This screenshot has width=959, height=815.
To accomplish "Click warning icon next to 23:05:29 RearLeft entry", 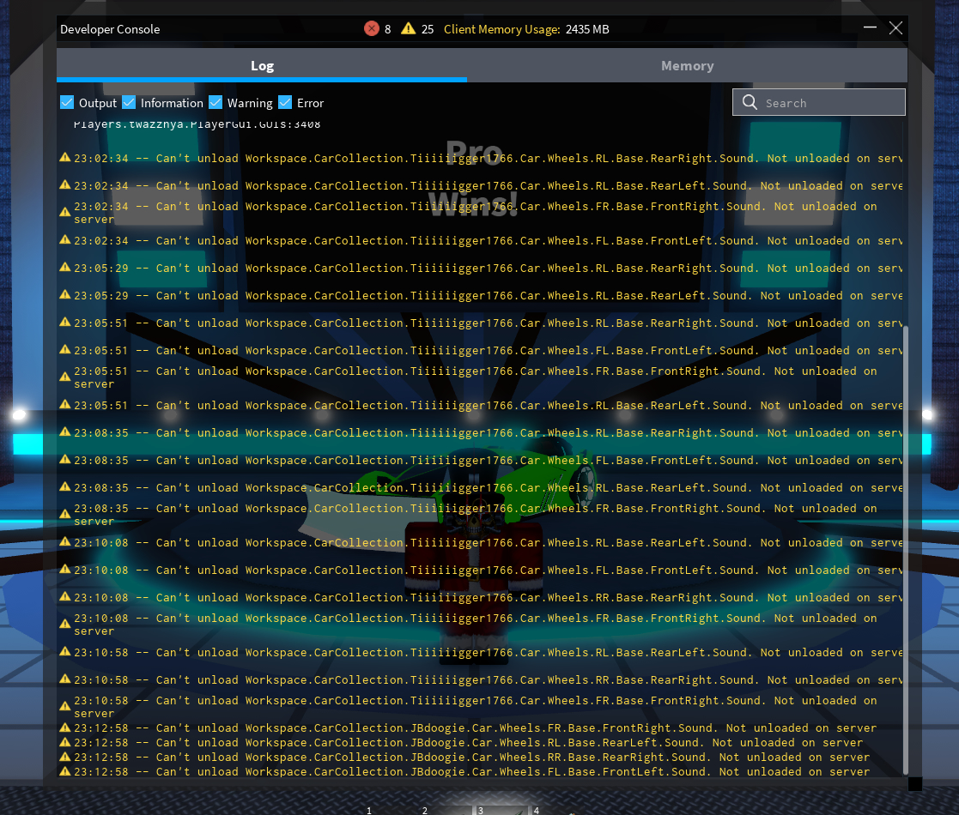I will pos(65,295).
